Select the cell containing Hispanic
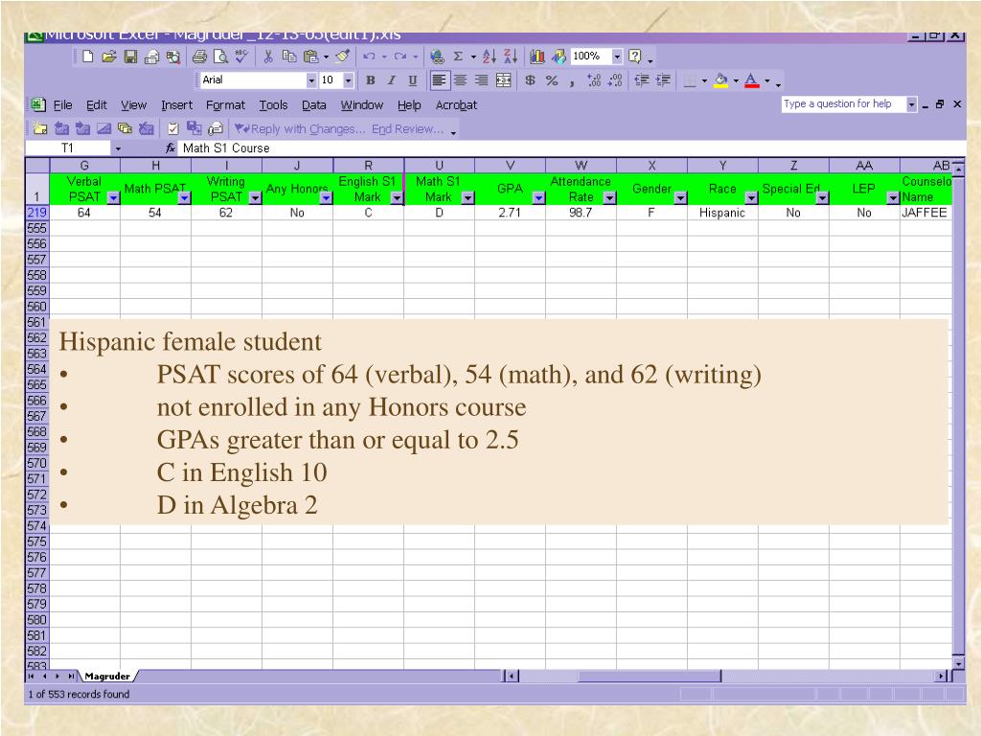981x736 pixels. point(722,213)
